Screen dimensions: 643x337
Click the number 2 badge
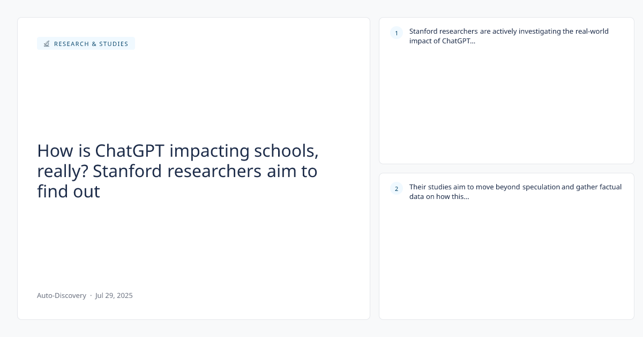pyautogui.click(x=397, y=189)
